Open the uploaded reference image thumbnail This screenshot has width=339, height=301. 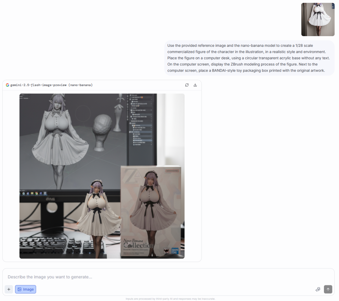click(x=318, y=19)
